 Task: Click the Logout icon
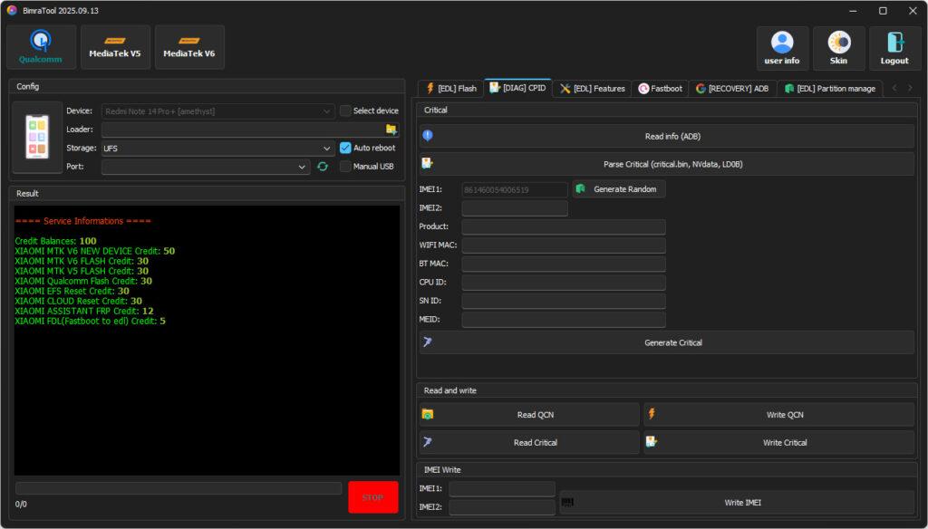pos(894,48)
